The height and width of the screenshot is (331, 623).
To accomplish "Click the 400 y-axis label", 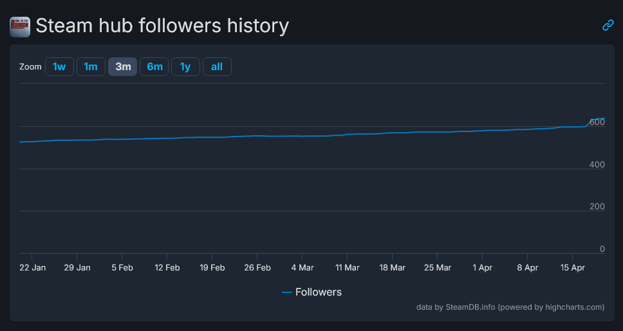I will [597, 165].
